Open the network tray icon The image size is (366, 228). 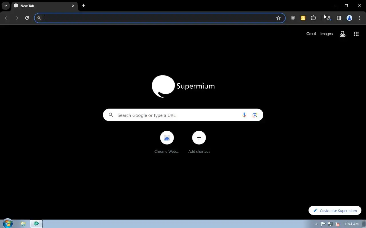330,224
